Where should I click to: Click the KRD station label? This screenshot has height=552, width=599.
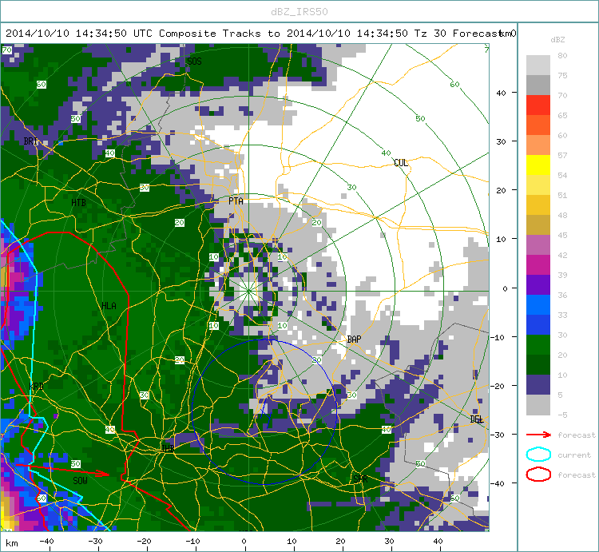click(x=36, y=386)
